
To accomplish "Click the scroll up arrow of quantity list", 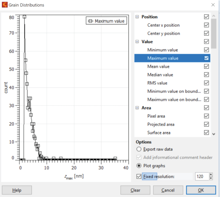I will point(214,16).
